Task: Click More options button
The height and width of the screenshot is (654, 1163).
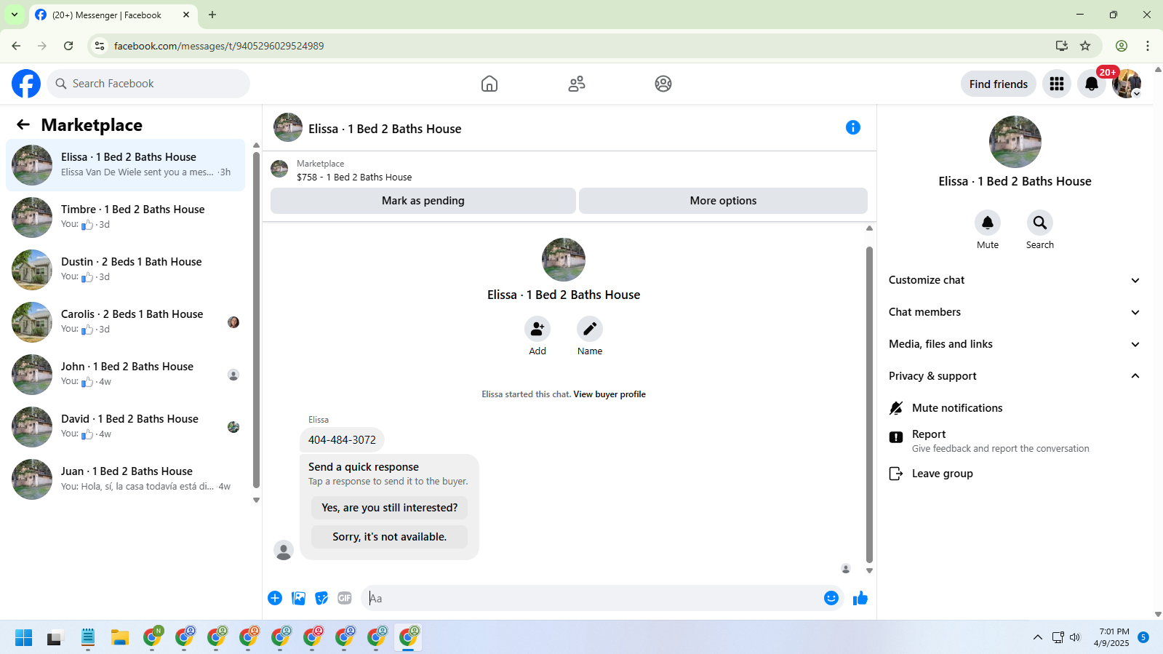Action: (x=723, y=201)
